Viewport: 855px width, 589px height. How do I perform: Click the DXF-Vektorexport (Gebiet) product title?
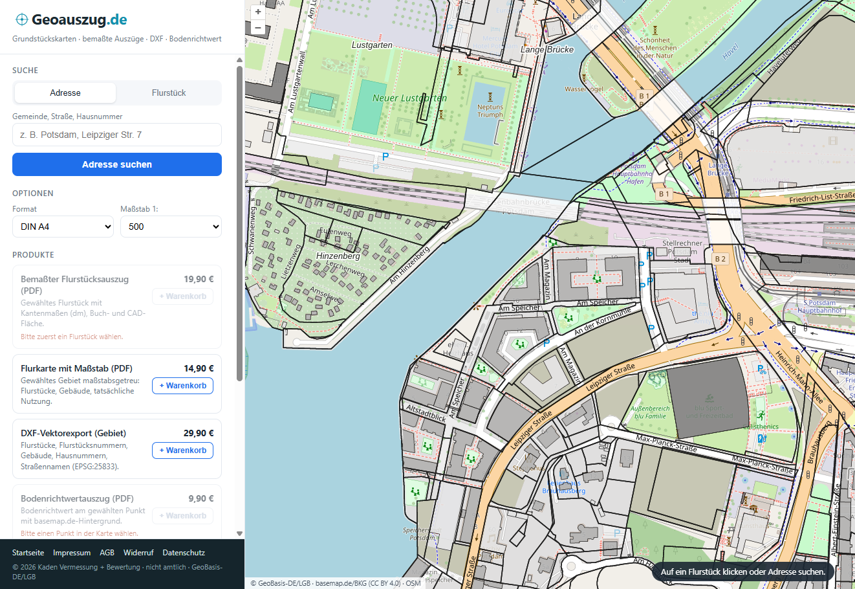coord(73,433)
